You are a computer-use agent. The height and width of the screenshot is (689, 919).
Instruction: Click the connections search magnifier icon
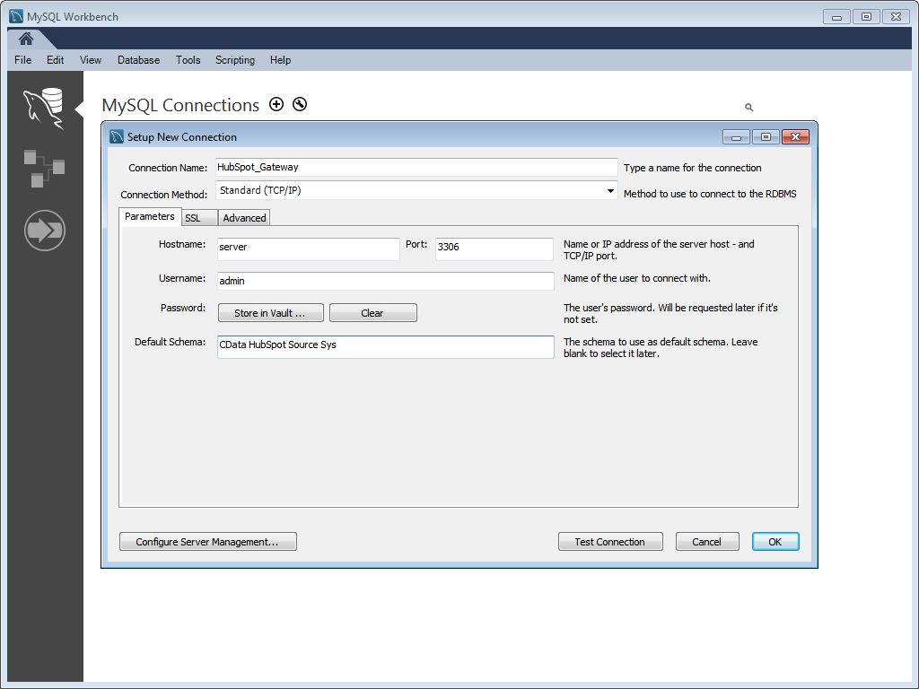[749, 108]
